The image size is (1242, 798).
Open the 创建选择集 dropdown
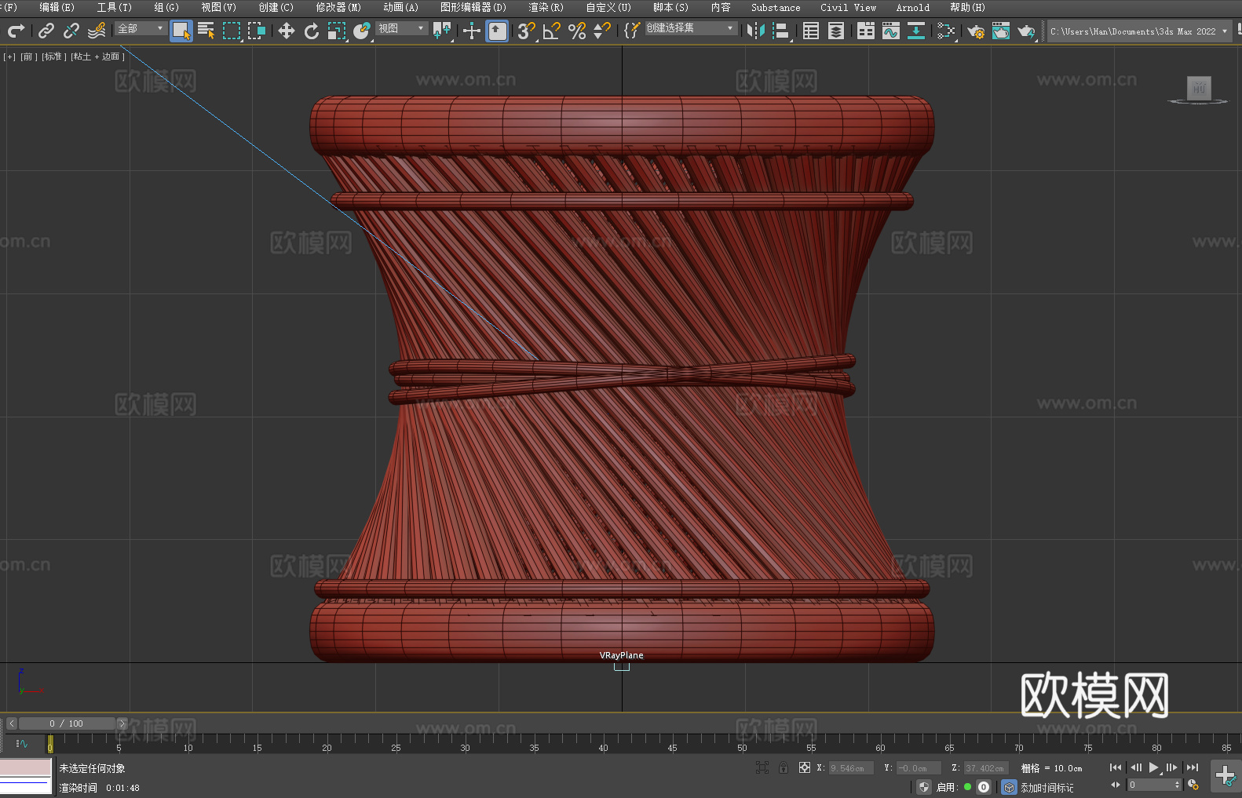point(691,28)
